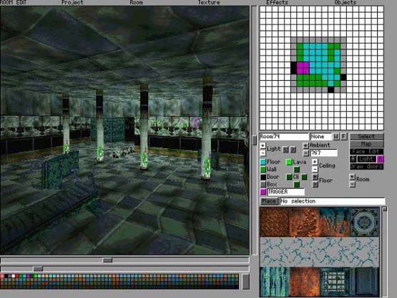The image size is (397, 298).
Task: Open the Texture menu
Action: 209,3
